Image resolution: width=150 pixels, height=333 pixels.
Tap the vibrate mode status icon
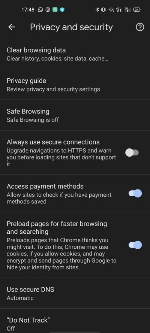pos(103,10)
